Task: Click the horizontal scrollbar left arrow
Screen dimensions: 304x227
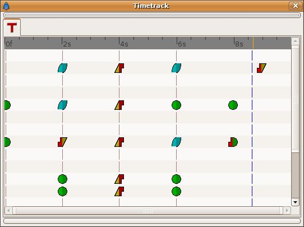Action: (8, 210)
